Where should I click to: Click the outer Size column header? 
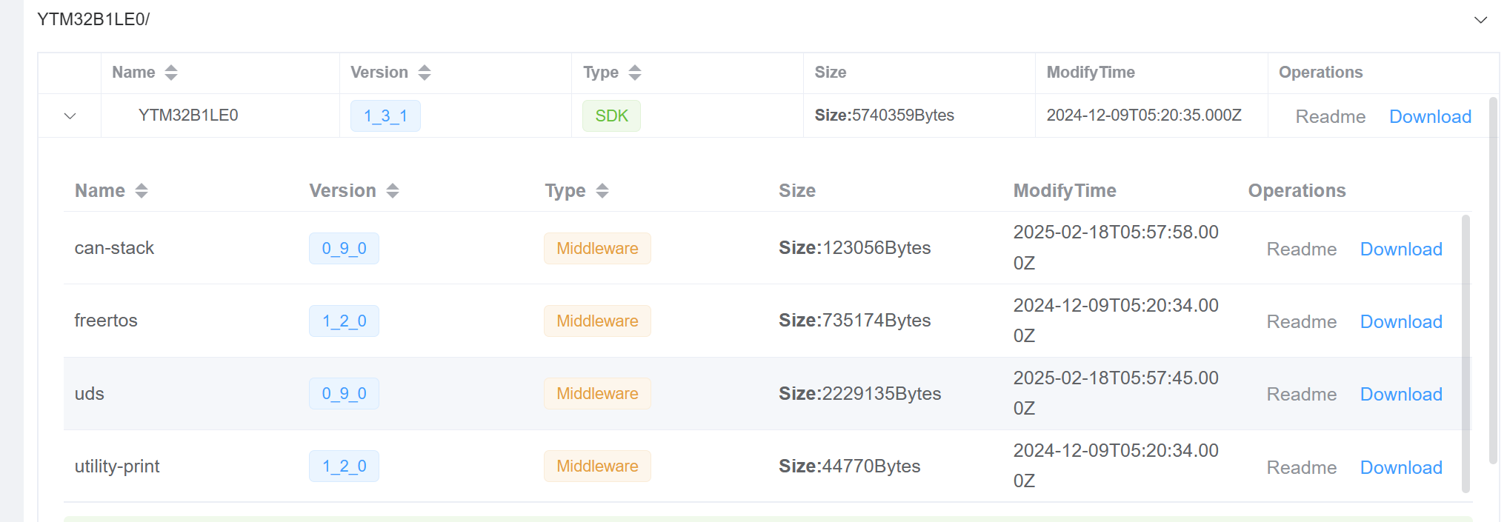point(831,73)
